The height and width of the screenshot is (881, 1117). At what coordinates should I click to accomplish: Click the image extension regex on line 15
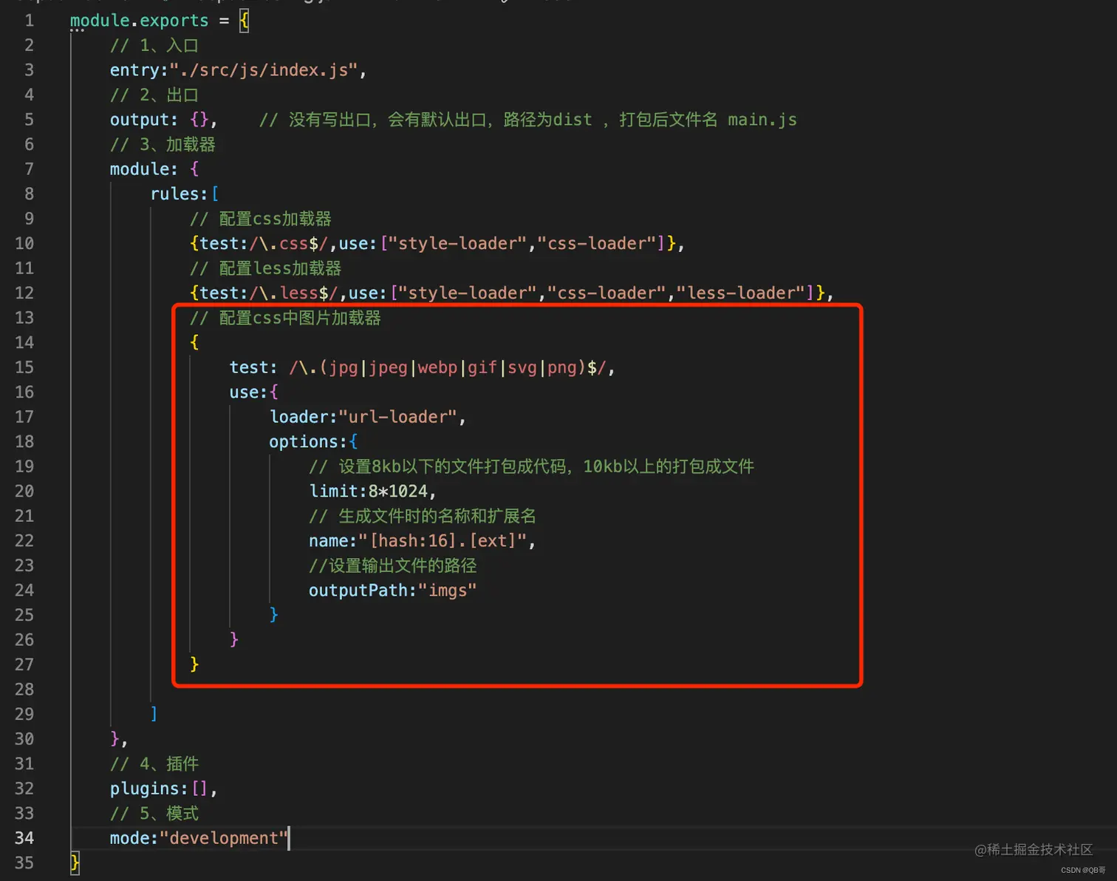click(448, 367)
